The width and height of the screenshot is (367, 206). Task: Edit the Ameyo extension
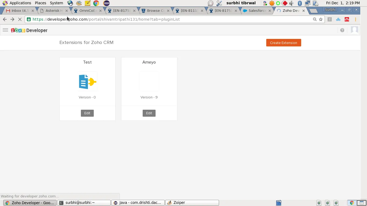click(x=149, y=113)
